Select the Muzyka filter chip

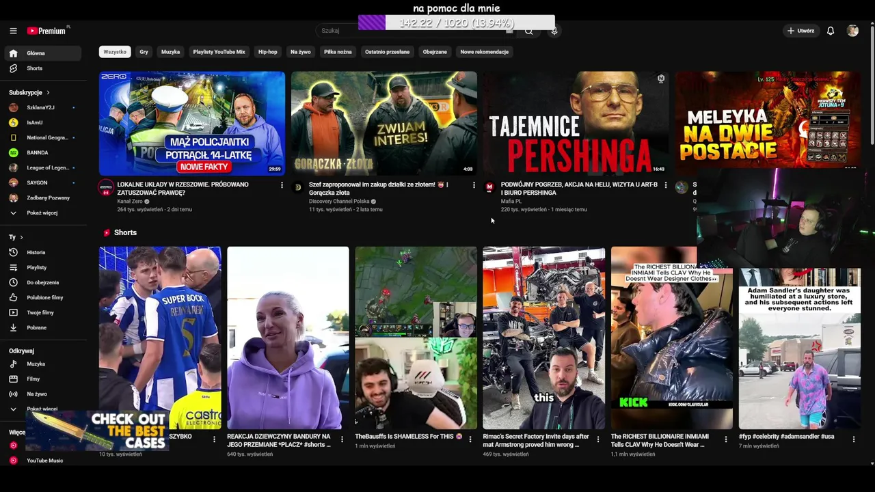170,52
